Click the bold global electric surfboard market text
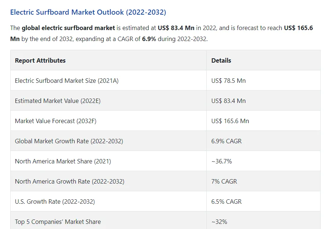This screenshot has height=229, width=328. click(69, 28)
